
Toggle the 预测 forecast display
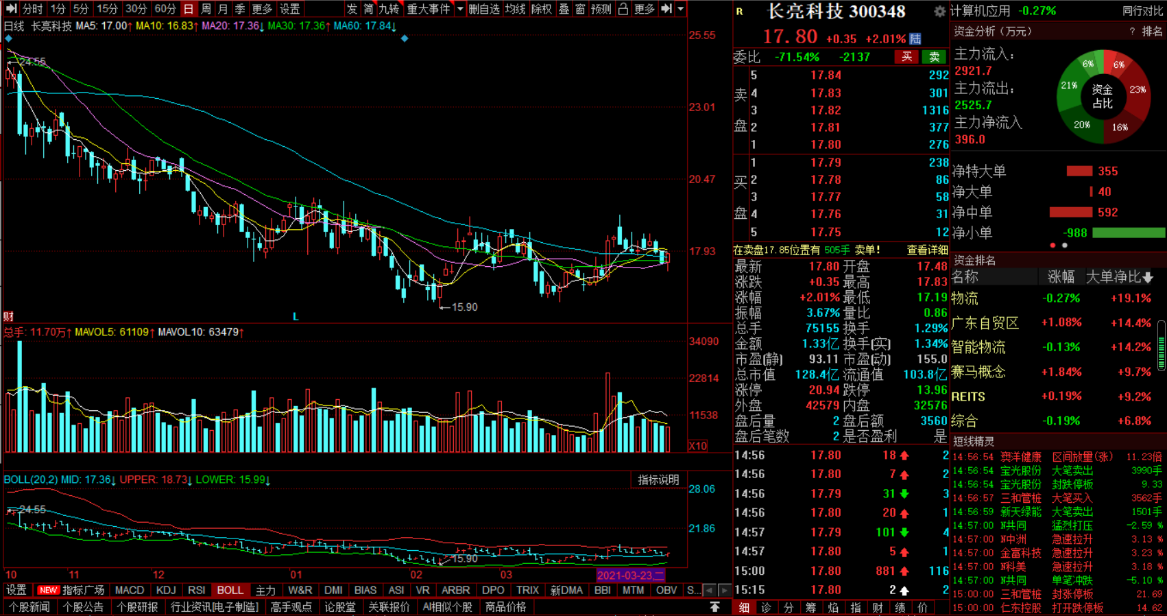click(601, 9)
